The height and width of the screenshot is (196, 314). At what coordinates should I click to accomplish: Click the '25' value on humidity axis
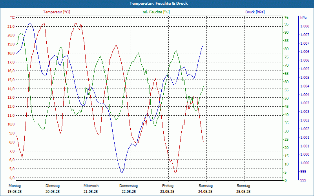pyautogui.click(x=287, y=140)
